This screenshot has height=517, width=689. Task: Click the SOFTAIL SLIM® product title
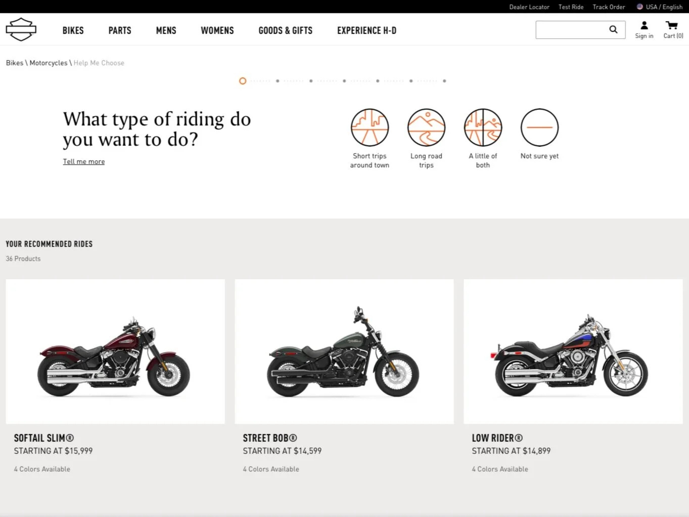44,438
